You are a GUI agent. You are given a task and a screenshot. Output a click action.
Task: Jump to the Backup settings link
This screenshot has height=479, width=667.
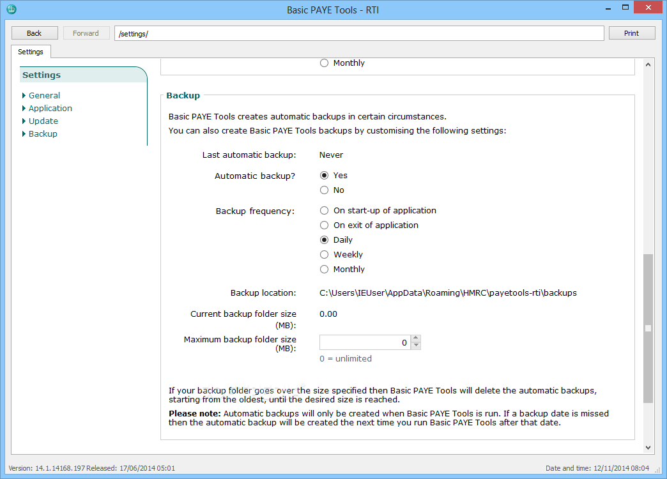(x=43, y=133)
